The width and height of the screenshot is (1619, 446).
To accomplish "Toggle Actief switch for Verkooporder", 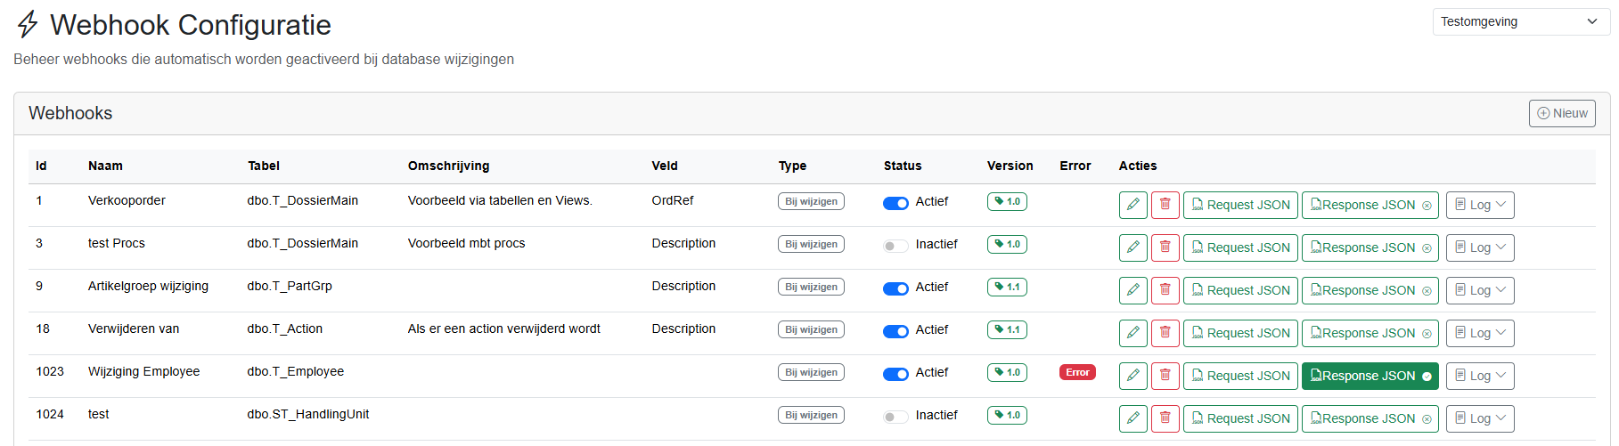I will coord(895,203).
